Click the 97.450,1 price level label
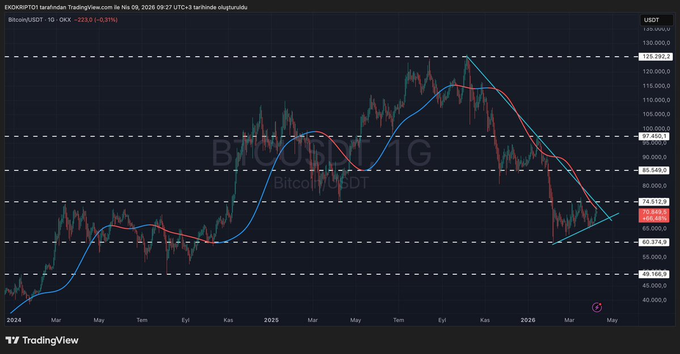 [x=655, y=137]
